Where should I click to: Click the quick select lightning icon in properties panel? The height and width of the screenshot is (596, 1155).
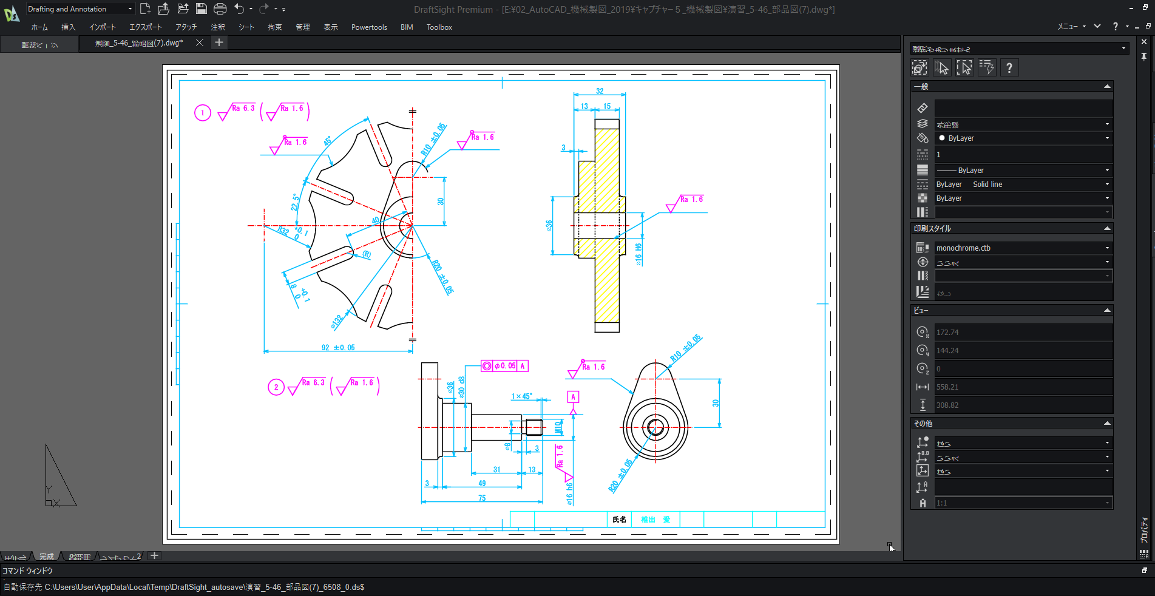[986, 67]
